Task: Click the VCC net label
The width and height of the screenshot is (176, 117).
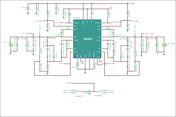Action: point(111,7)
